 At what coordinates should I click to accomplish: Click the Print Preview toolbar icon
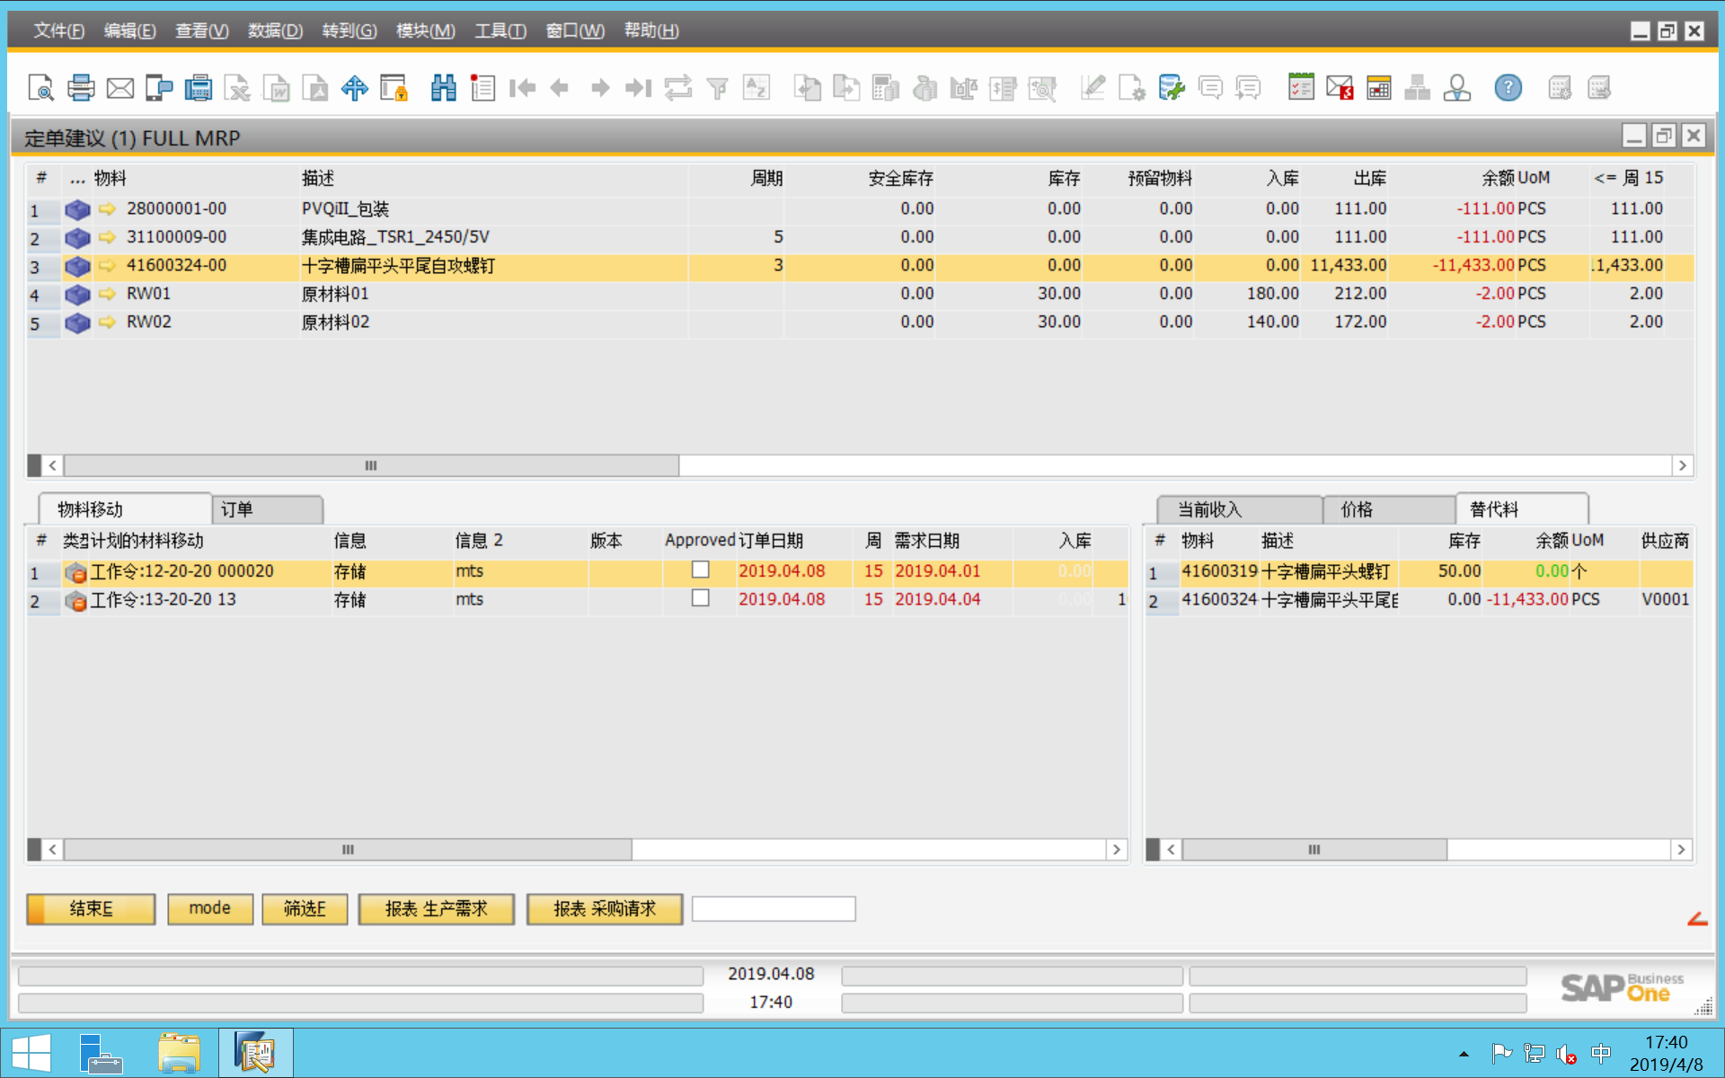(x=40, y=88)
